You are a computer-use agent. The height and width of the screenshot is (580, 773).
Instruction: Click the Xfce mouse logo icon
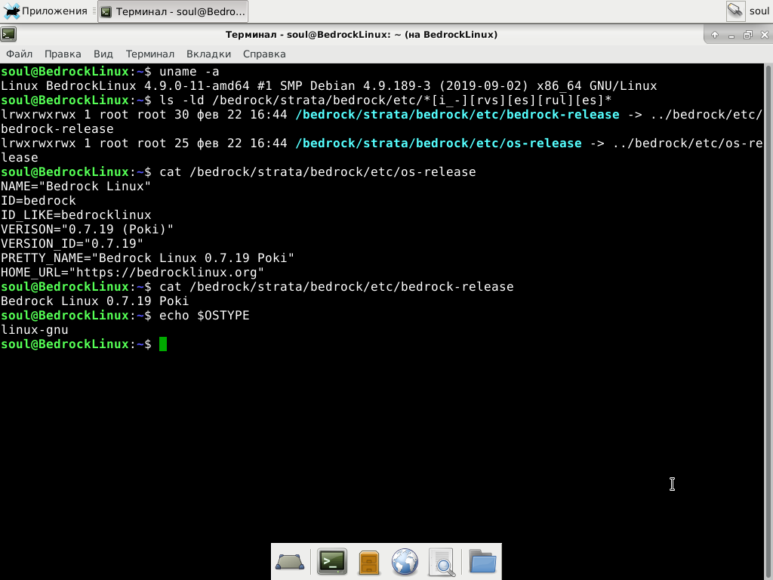pos(11,11)
